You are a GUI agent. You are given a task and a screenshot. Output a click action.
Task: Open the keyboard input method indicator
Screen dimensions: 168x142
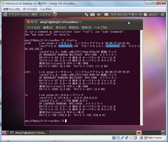(92, 14)
